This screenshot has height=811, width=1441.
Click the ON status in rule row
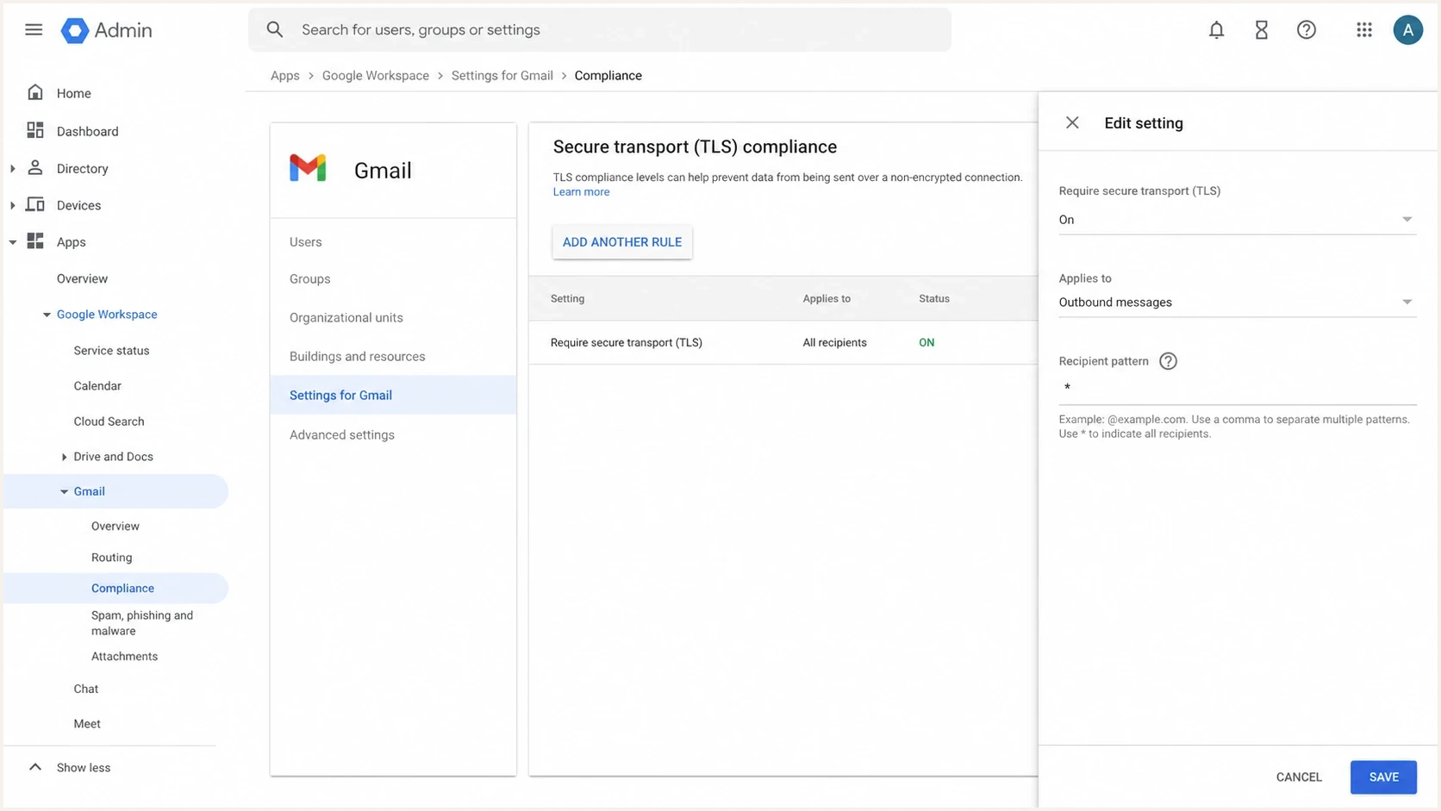(926, 342)
